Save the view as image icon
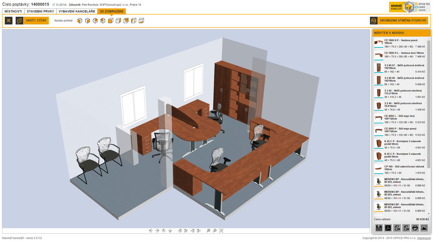The height and width of the screenshot is (242, 433). [x=424, y=228]
